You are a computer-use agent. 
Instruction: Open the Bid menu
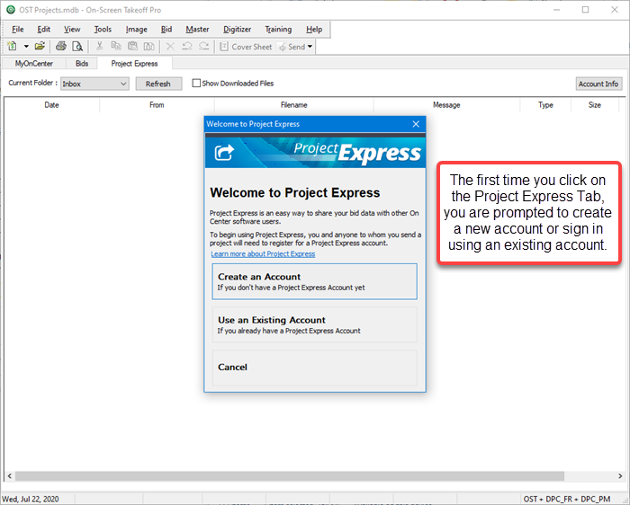pyautogui.click(x=166, y=30)
